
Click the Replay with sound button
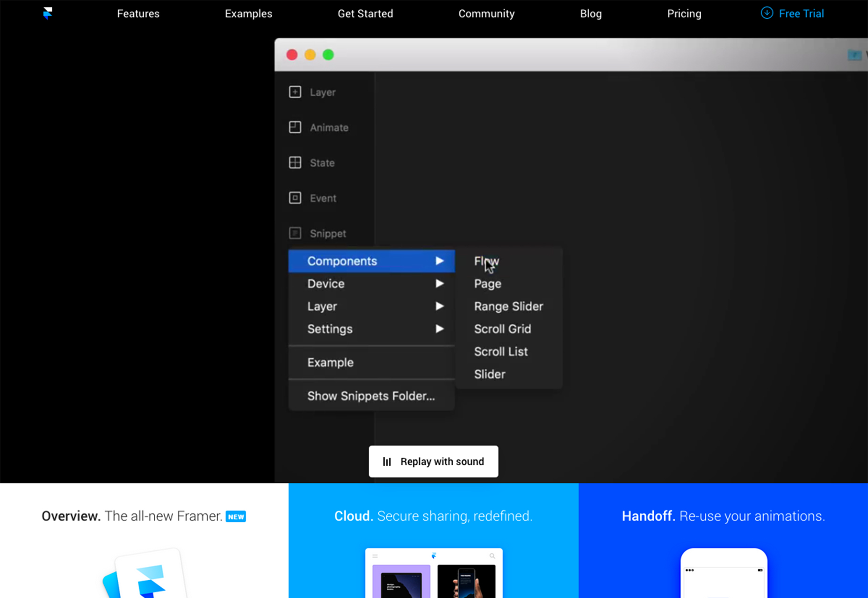pos(434,462)
